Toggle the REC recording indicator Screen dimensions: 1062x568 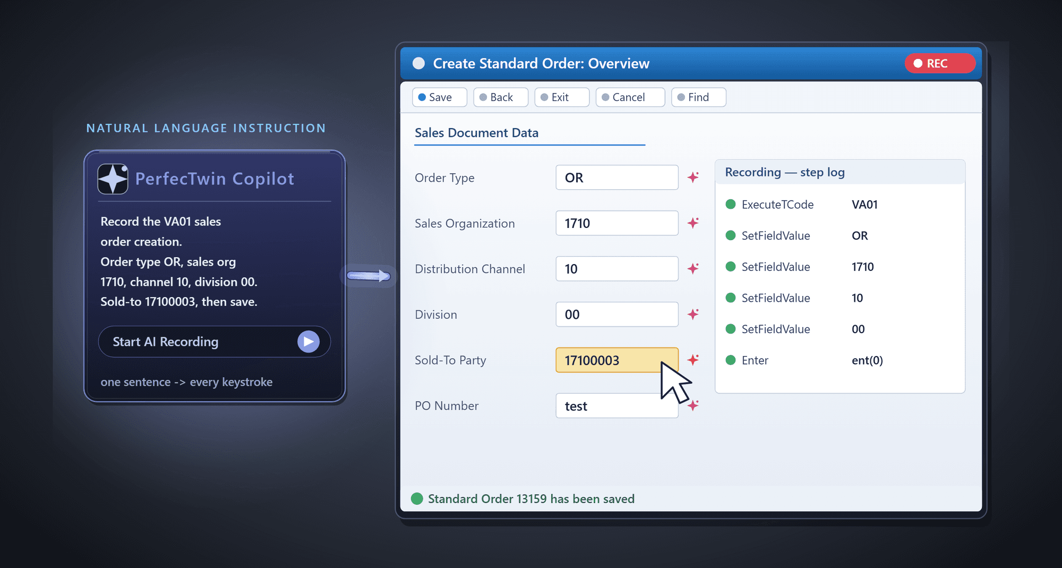pos(940,63)
